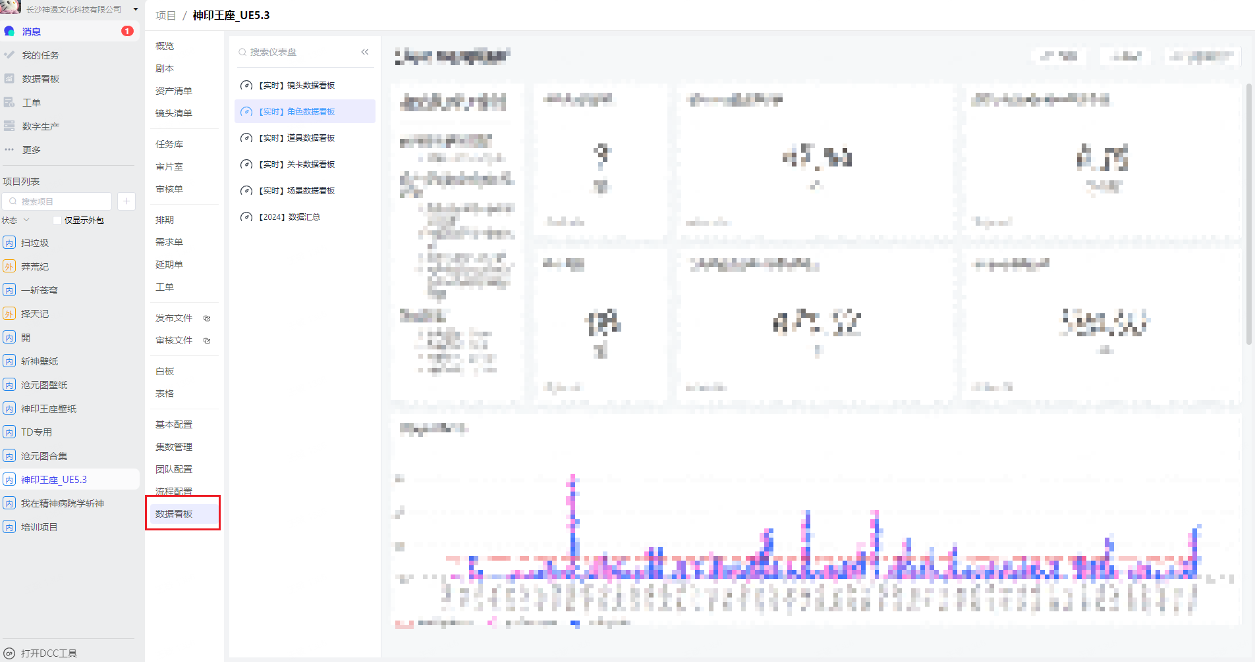Open the 表格 tables page
This screenshot has height=662, width=1255.
[x=165, y=394]
